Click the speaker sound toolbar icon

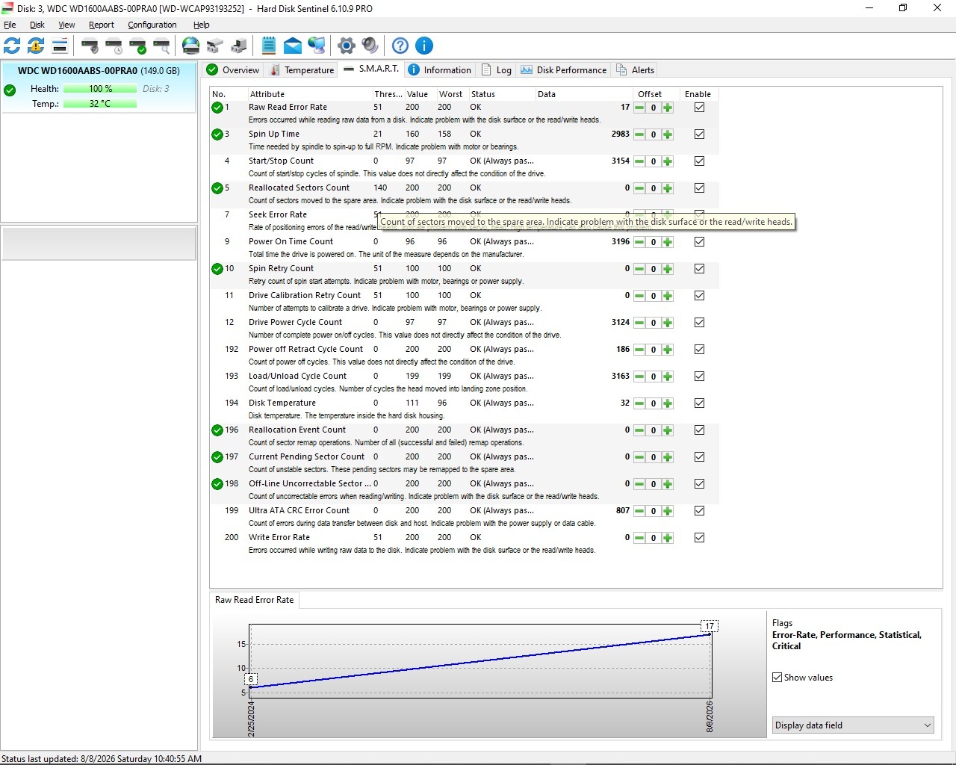(x=370, y=46)
